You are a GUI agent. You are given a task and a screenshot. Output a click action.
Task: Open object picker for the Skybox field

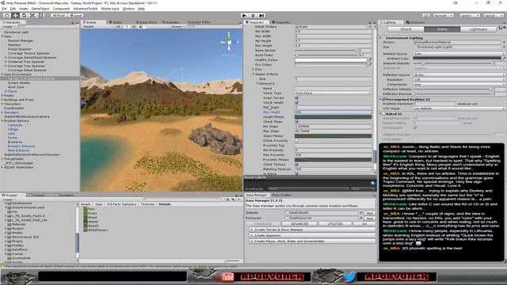coord(504,42)
